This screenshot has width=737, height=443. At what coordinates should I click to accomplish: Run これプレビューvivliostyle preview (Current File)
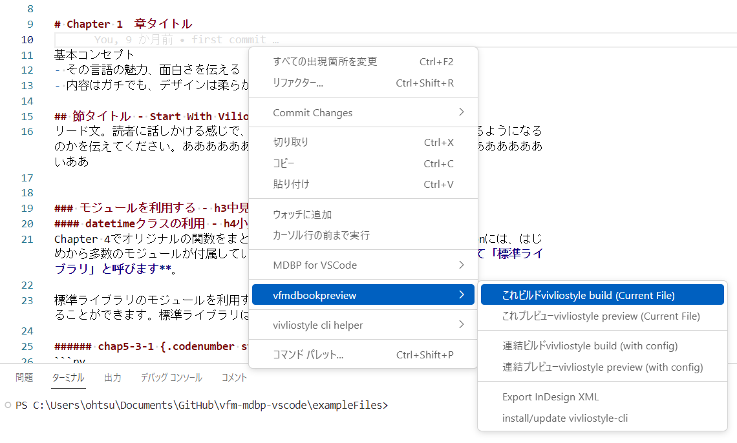(x=602, y=316)
